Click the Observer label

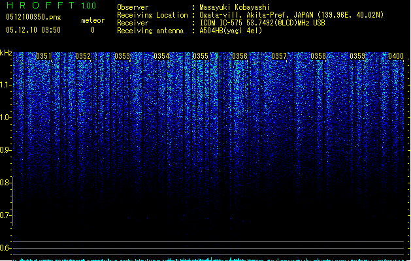click(133, 7)
